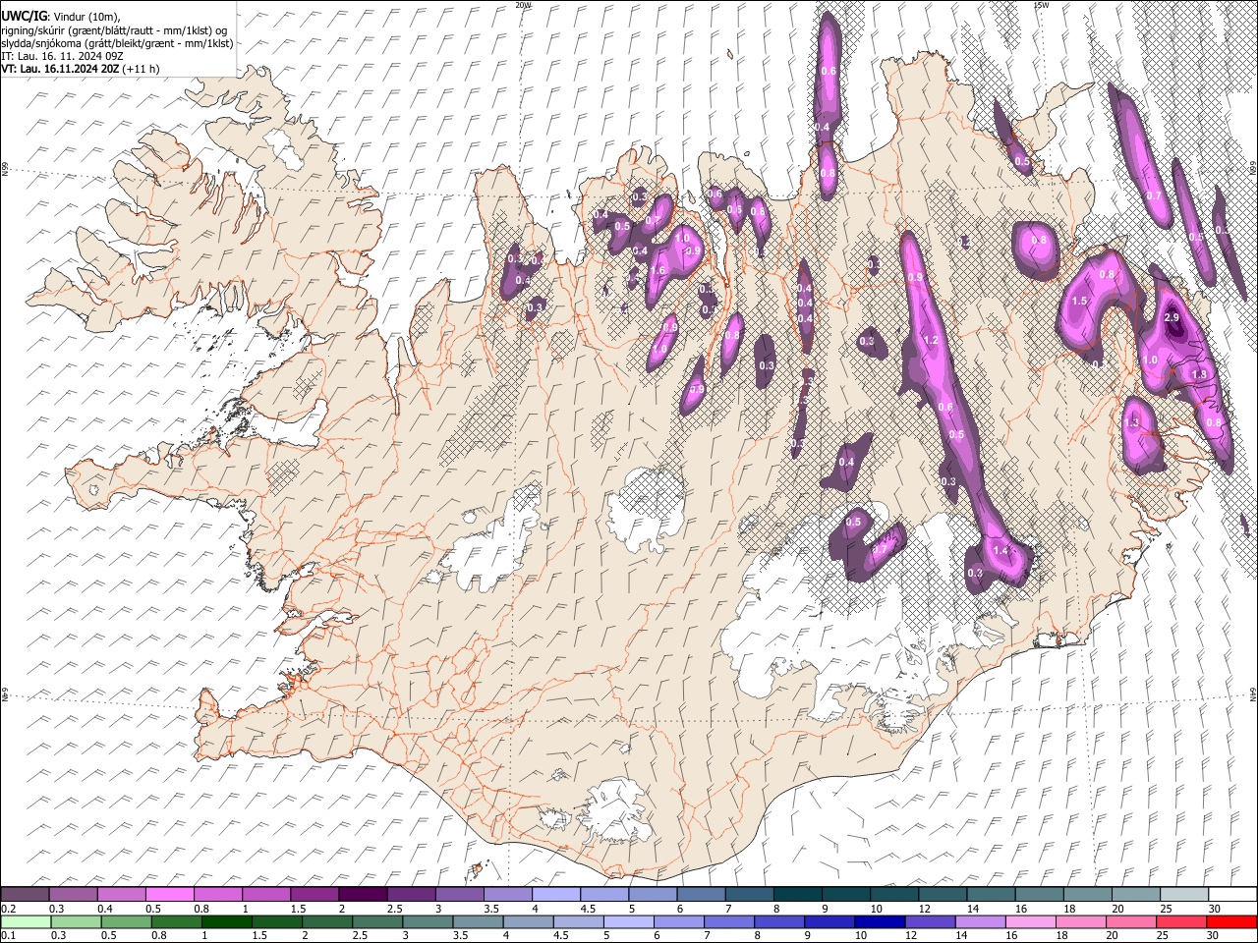Viewport: 1258px width, 943px height.
Task: Select the "1.2" snowfall value on the map
Action: tap(932, 340)
